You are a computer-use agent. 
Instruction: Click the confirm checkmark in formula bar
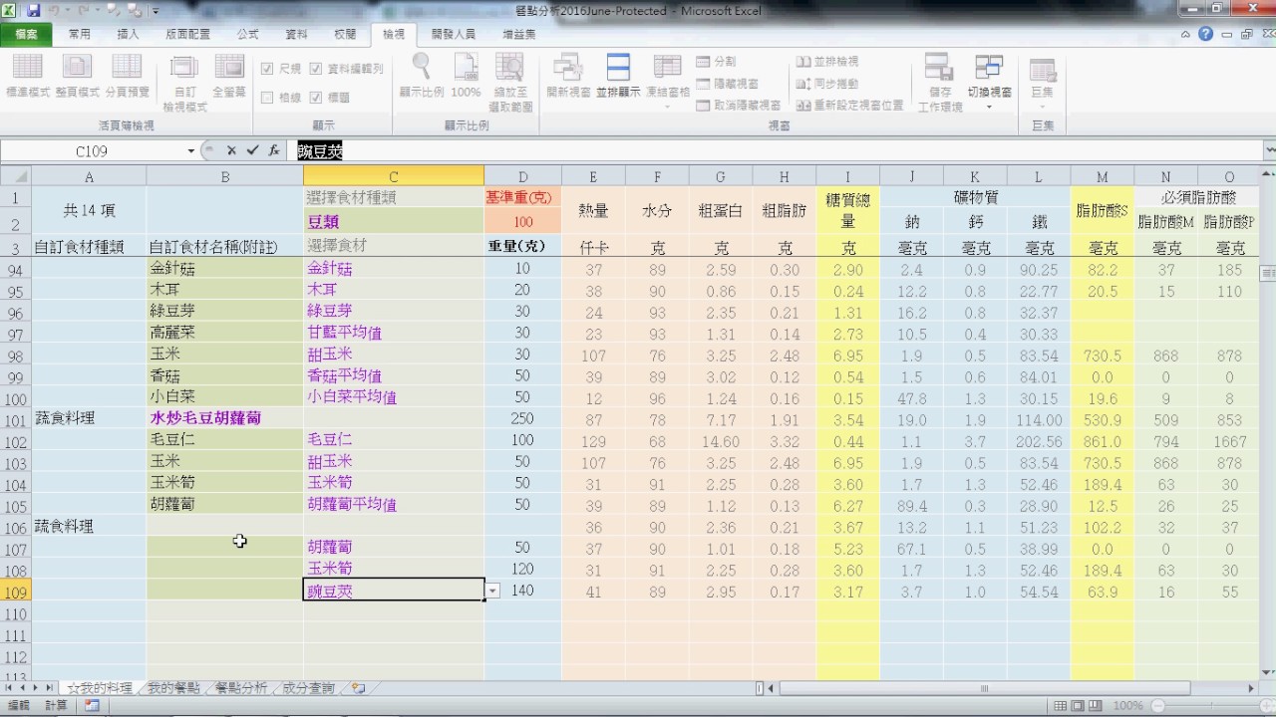[x=252, y=150]
